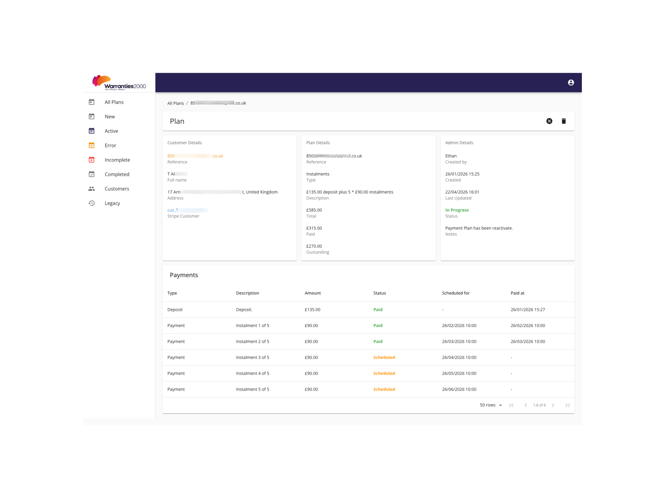Click the cancel plan circle-x icon

tap(549, 121)
